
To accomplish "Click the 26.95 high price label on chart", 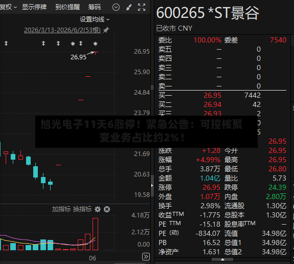I will click(x=78, y=57).
